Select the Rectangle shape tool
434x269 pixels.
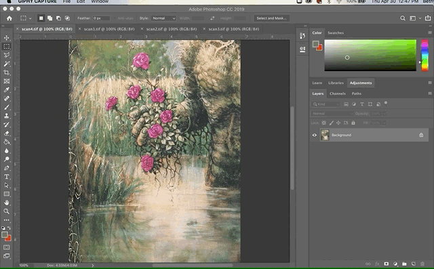(x=6, y=194)
